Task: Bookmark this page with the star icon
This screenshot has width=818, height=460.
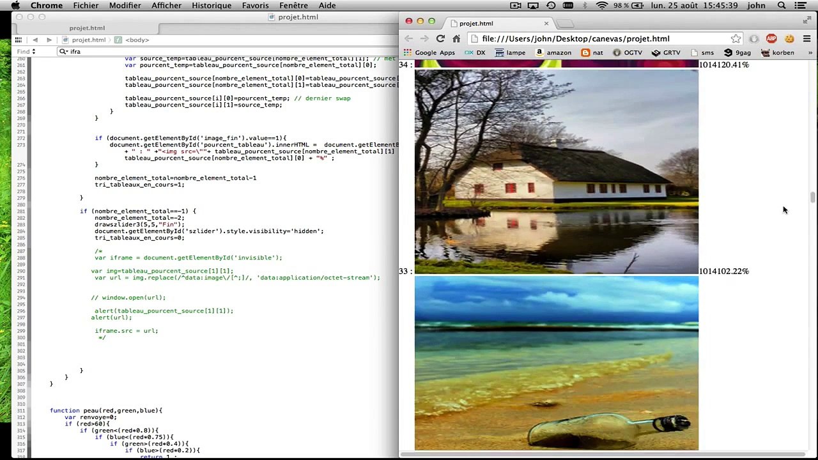Action: 736,38
